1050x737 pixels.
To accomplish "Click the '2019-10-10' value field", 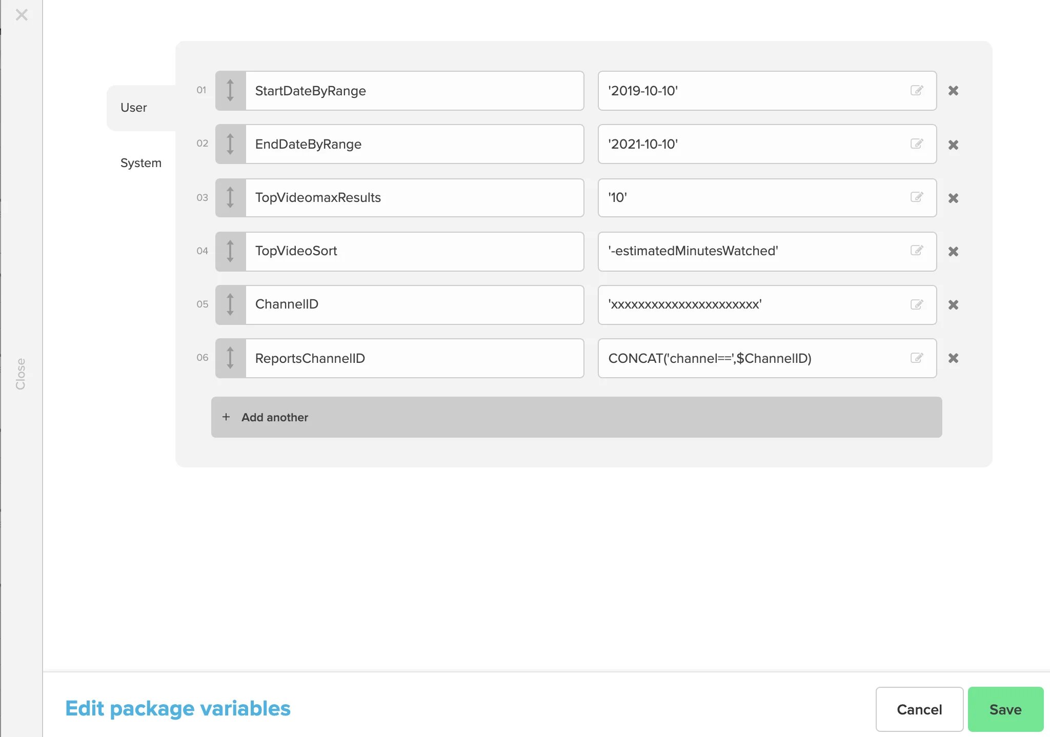I will (x=767, y=91).
